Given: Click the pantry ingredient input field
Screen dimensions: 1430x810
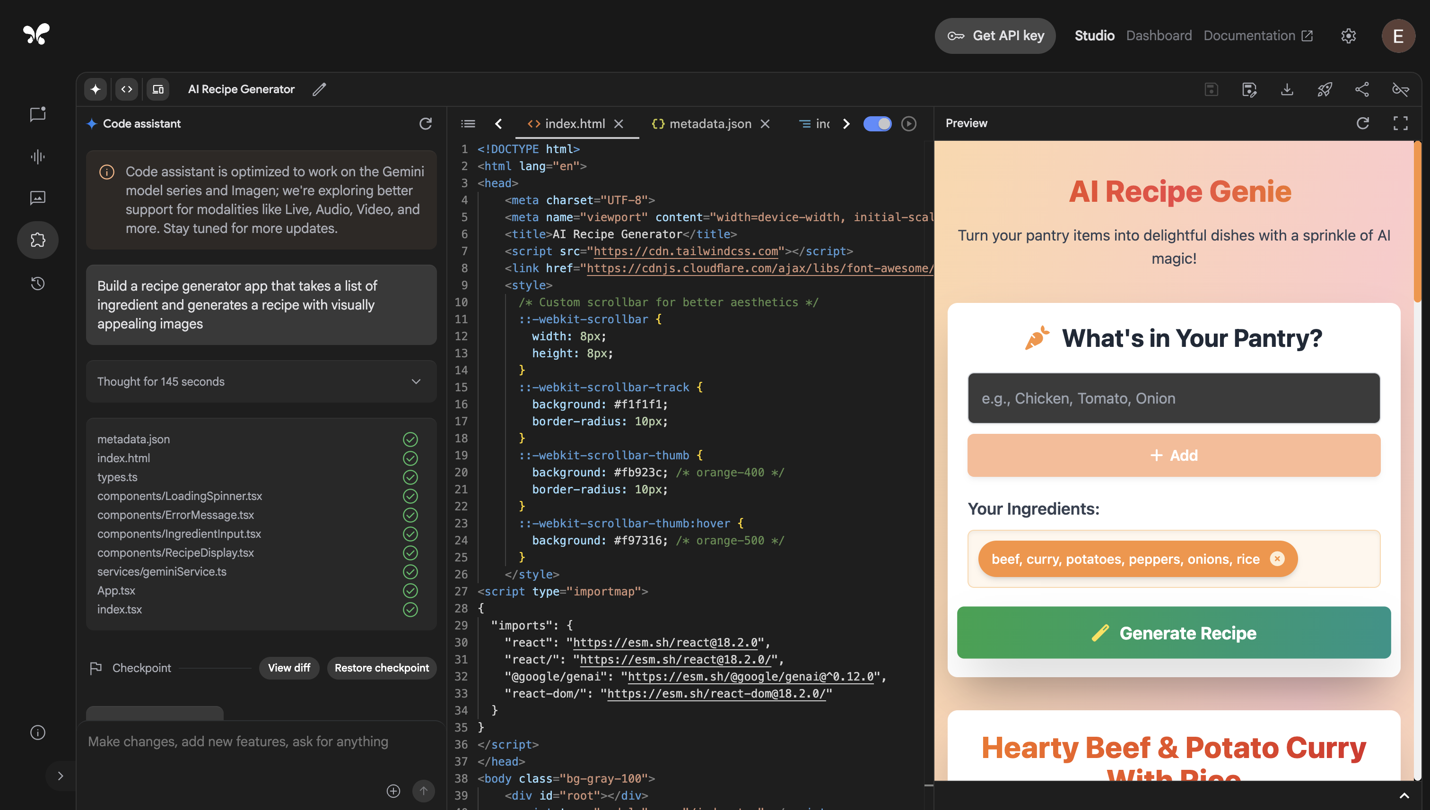Looking at the screenshot, I should coord(1174,398).
